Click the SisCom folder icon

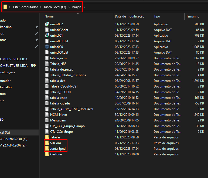(47, 143)
